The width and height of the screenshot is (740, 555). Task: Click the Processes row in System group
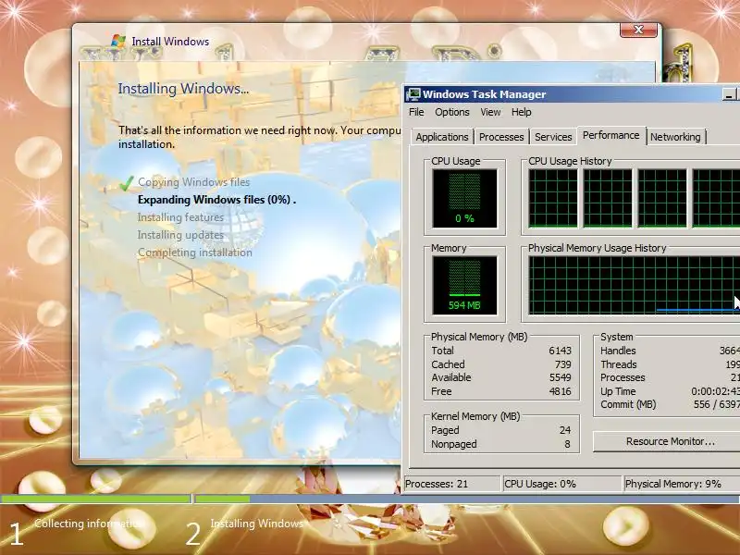tap(670, 377)
